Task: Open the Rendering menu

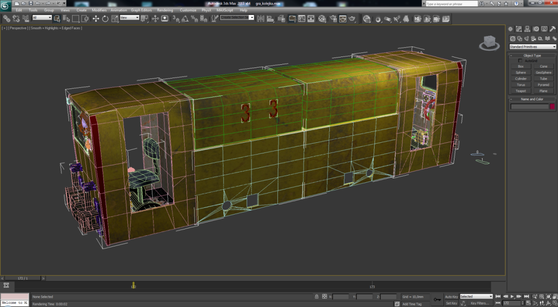Action: coord(165,10)
